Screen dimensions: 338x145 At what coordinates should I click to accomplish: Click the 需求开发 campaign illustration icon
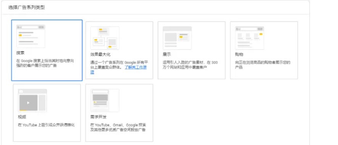[105, 101]
